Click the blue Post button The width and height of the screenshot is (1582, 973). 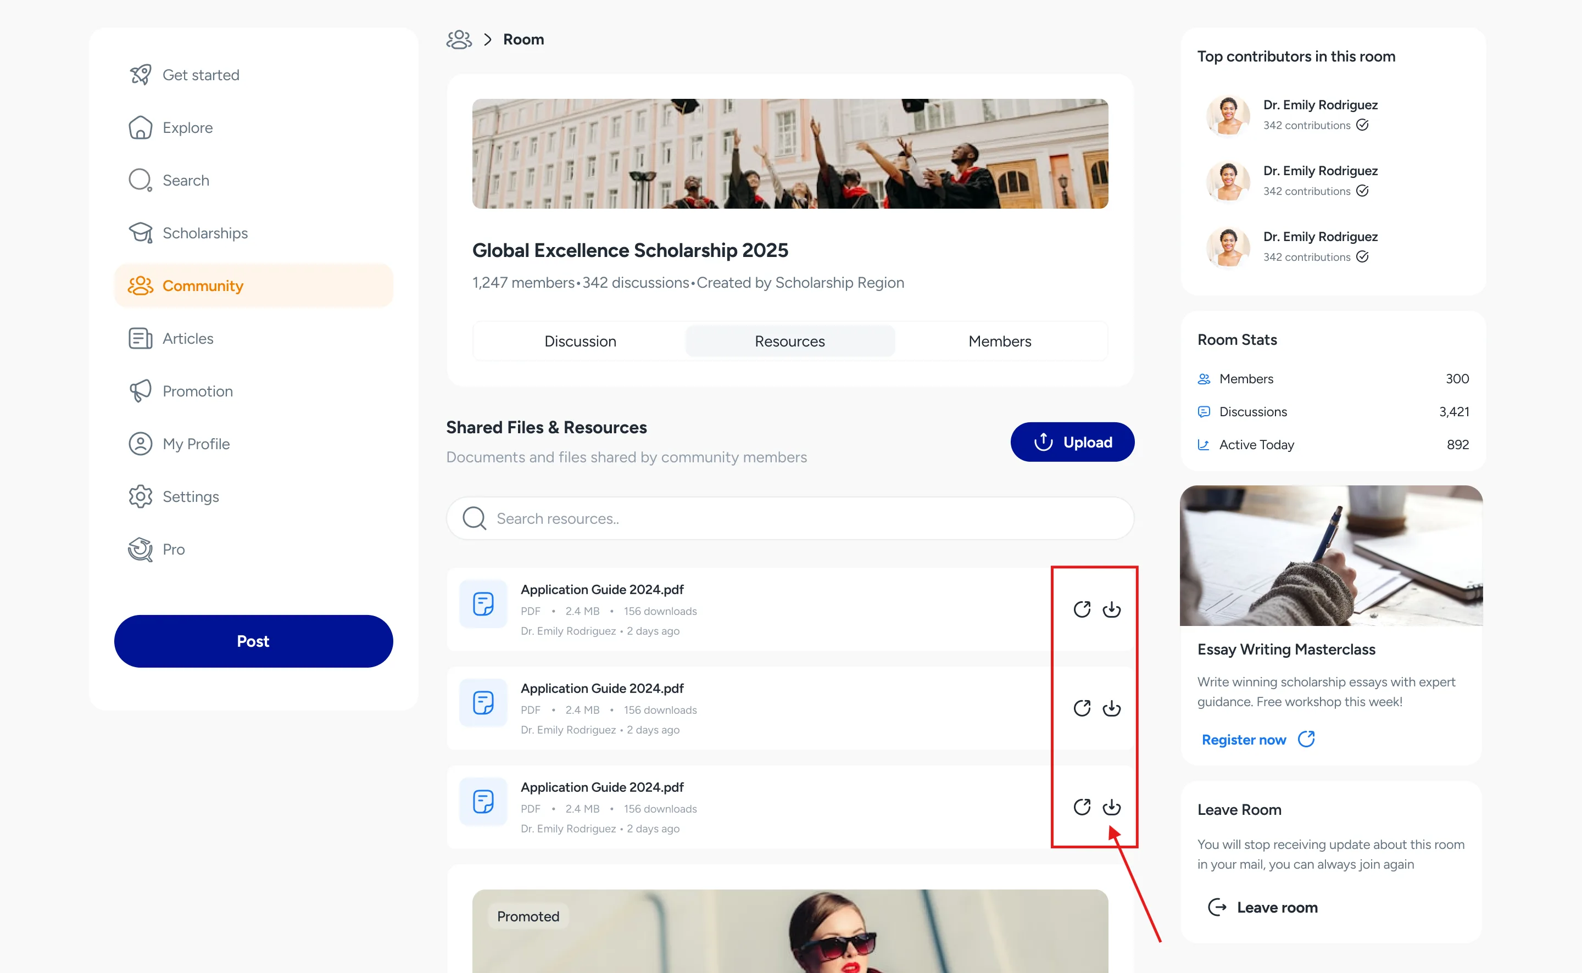click(254, 641)
